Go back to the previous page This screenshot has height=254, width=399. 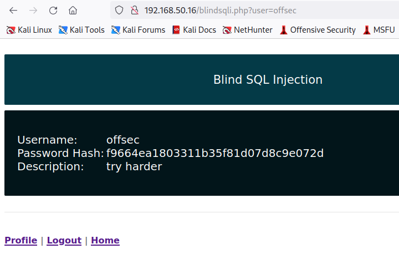point(13,10)
